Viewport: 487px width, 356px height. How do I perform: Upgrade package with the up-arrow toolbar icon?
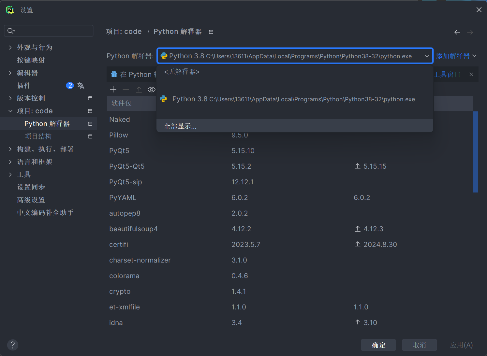pyautogui.click(x=139, y=89)
